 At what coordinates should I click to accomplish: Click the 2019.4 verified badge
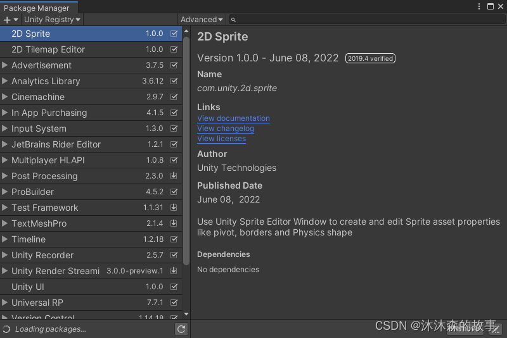(370, 58)
